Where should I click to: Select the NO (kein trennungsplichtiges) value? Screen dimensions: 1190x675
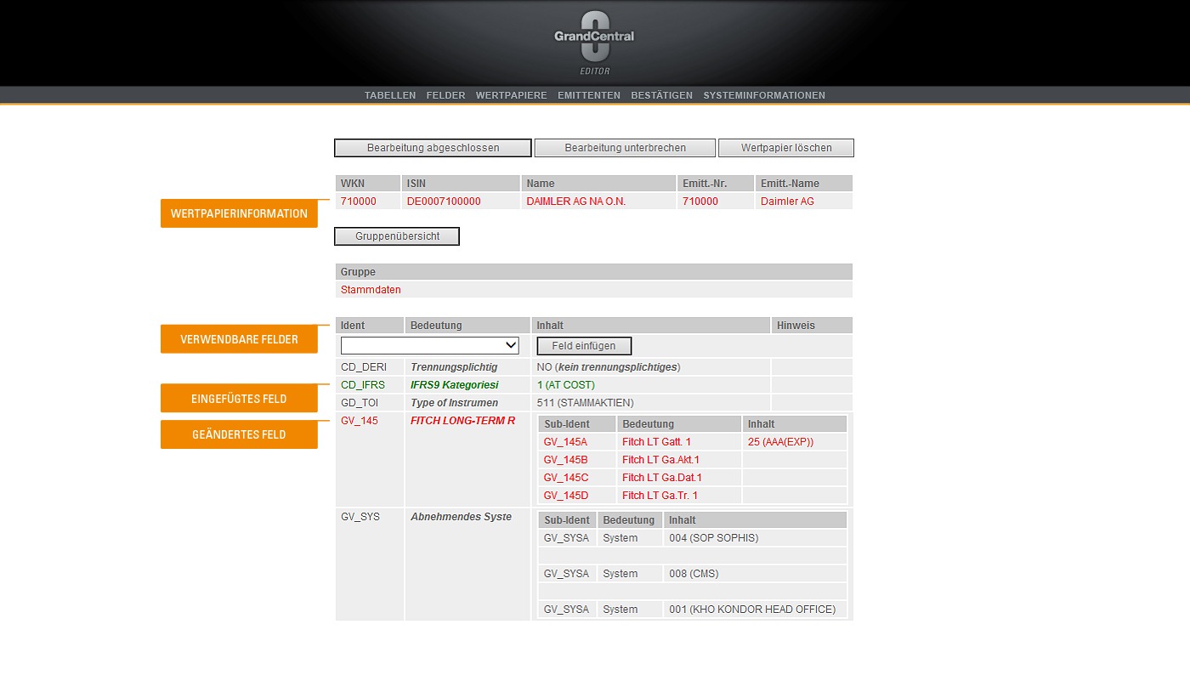coord(609,367)
